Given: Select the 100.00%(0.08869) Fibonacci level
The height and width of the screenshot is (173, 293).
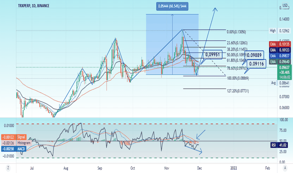Looking at the screenshot, I should click(x=238, y=78).
